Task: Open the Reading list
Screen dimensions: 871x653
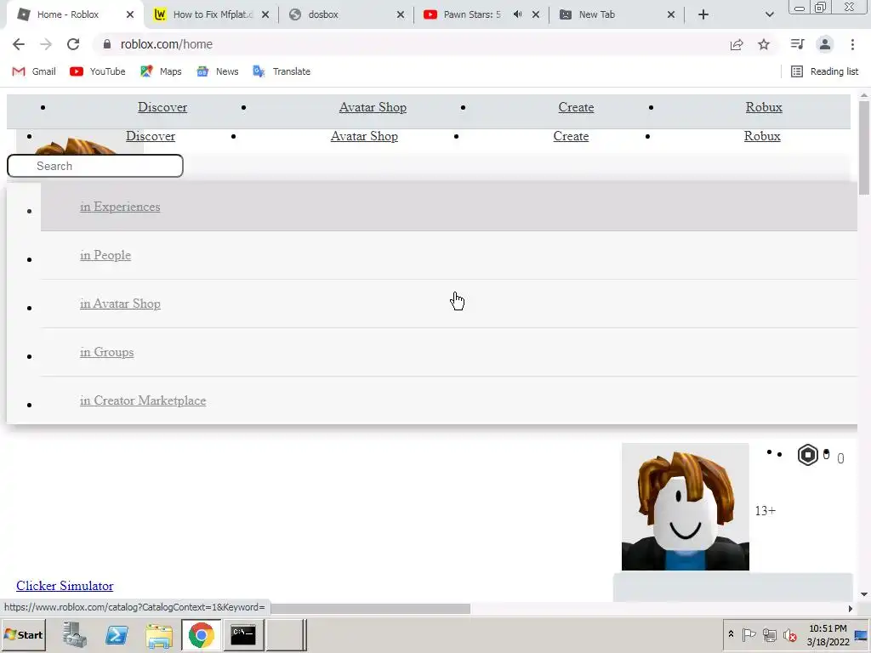Action: 825,71
